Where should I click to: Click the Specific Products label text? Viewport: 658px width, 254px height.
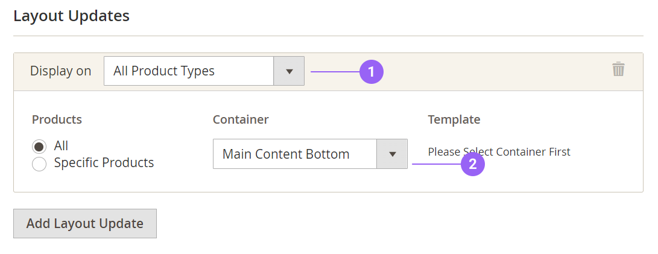coord(104,163)
